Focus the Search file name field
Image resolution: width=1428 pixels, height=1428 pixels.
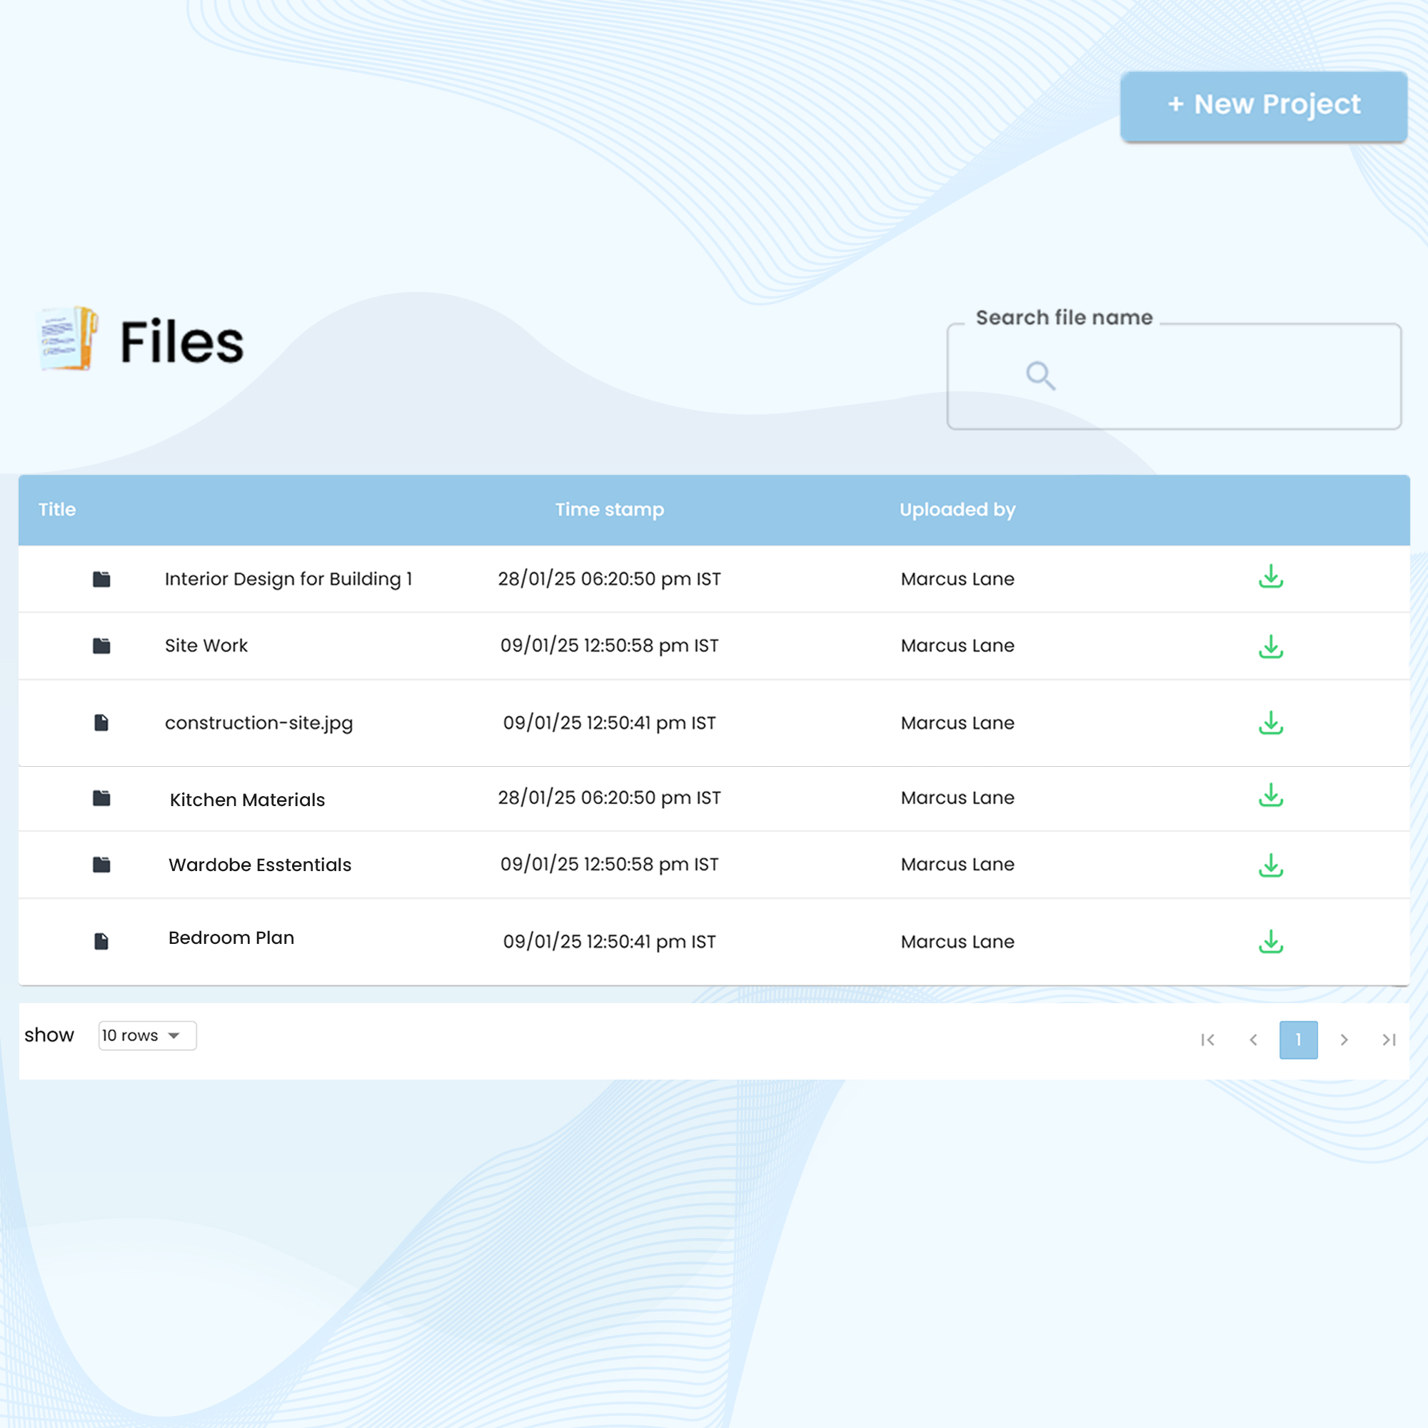coord(1174,376)
